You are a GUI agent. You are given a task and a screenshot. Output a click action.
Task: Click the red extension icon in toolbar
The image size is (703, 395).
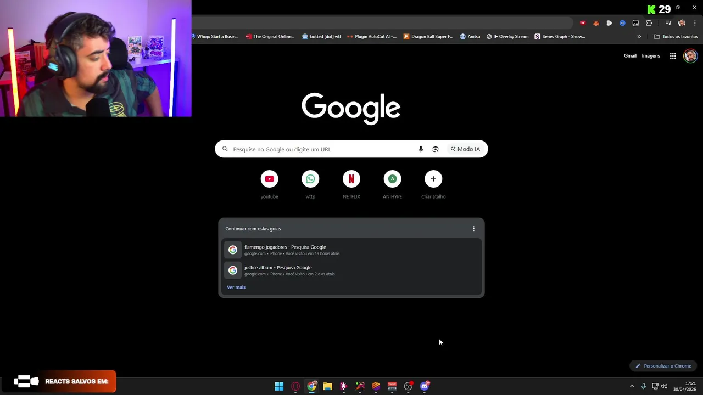583,23
